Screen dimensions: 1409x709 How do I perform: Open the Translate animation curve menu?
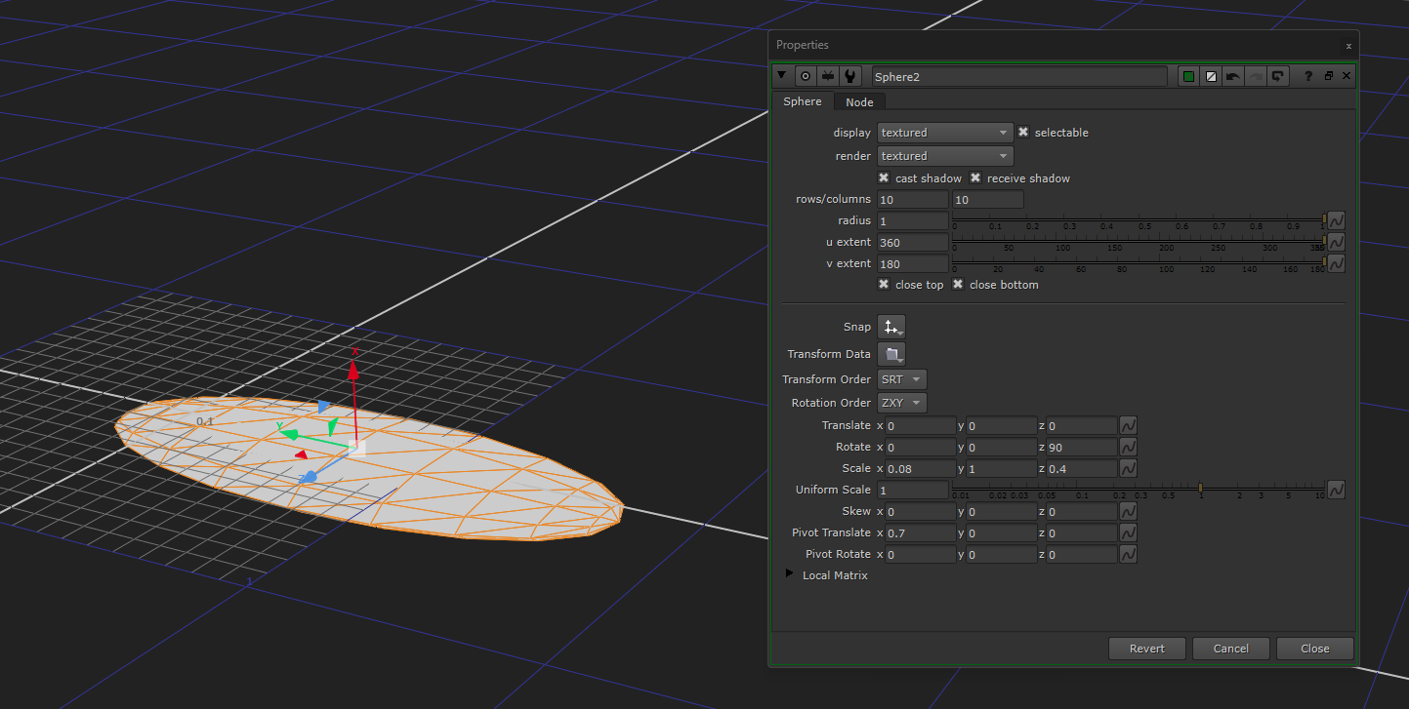coord(1128,425)
